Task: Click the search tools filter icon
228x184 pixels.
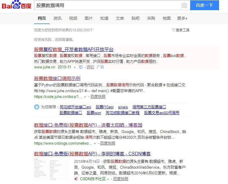Action: click(173, 30)
